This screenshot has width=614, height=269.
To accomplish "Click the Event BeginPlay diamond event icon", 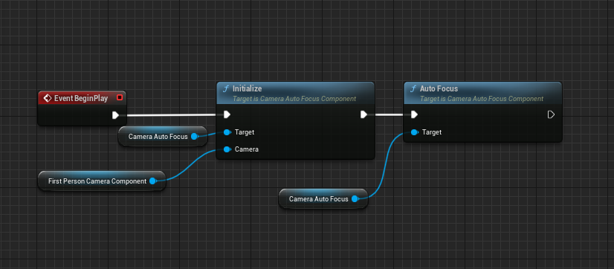I will pyautogui.click(x=47, y=98).
